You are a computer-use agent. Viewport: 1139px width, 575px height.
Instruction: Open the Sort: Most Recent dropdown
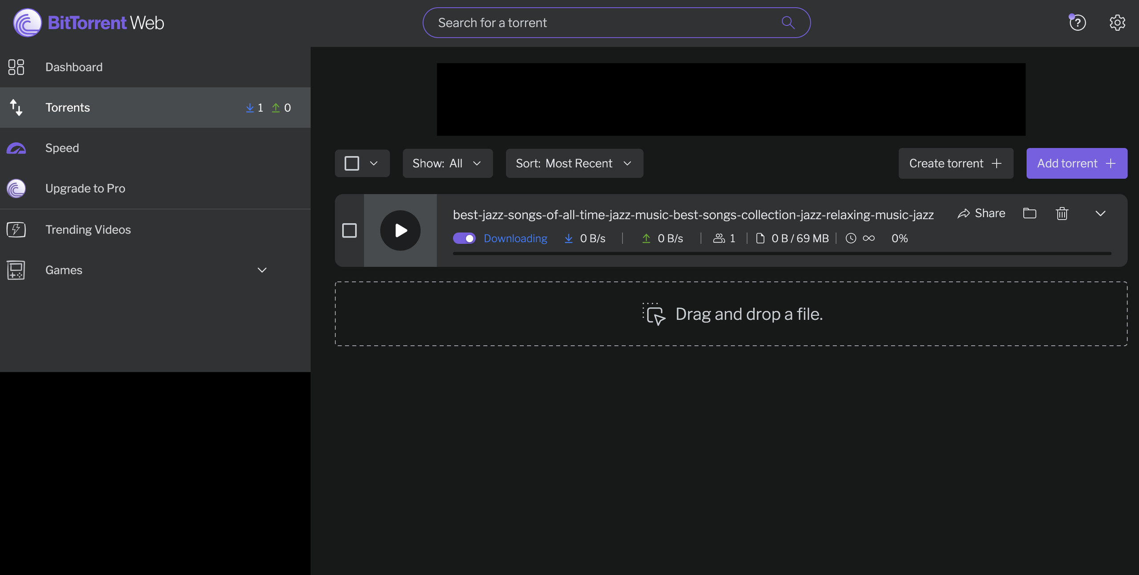click(574, 163)
